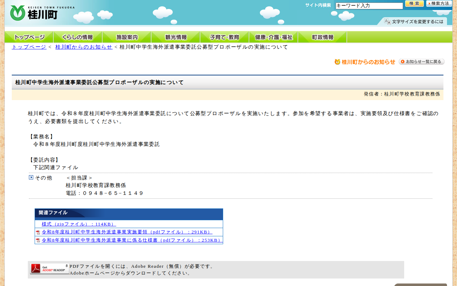Click the ＜担当課＞ label
This screenshot has width=457, height=286.
pos(79,178)
